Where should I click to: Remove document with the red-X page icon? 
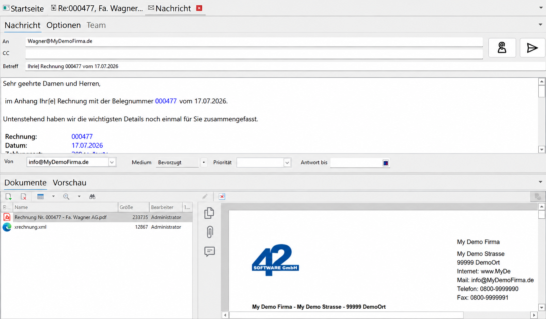pyautogui.click(x=23, y=197)
